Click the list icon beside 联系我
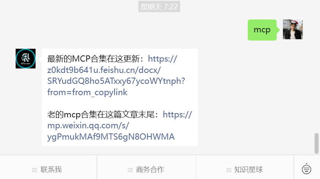This screenshot has height=179, width=320. point(34,170)
